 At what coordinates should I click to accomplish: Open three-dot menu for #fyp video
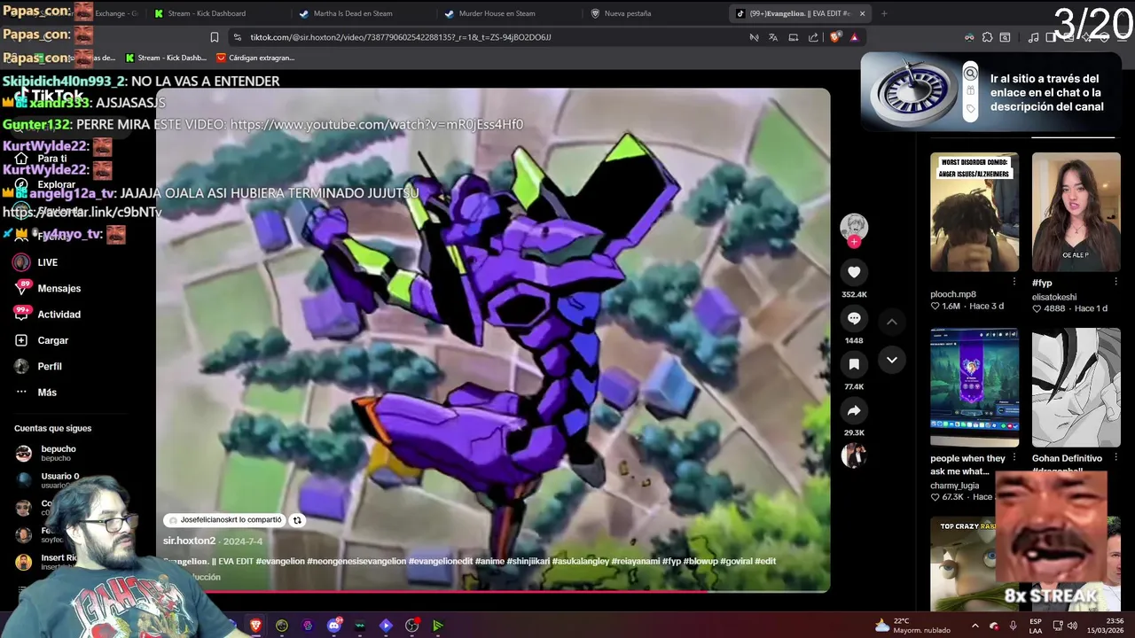point(1115,282)
